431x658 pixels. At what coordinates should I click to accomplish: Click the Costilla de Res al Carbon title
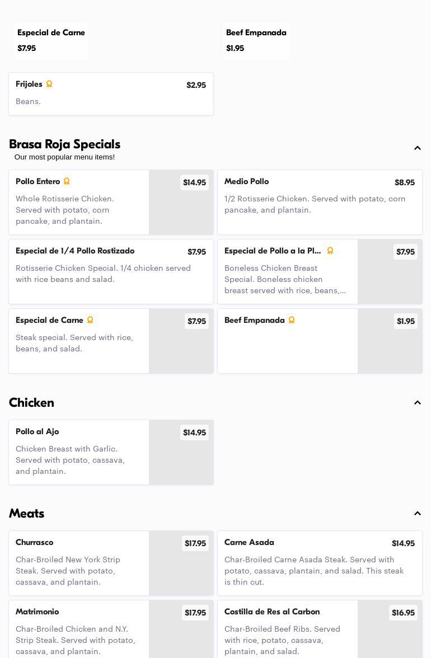[x=272, y=612]
